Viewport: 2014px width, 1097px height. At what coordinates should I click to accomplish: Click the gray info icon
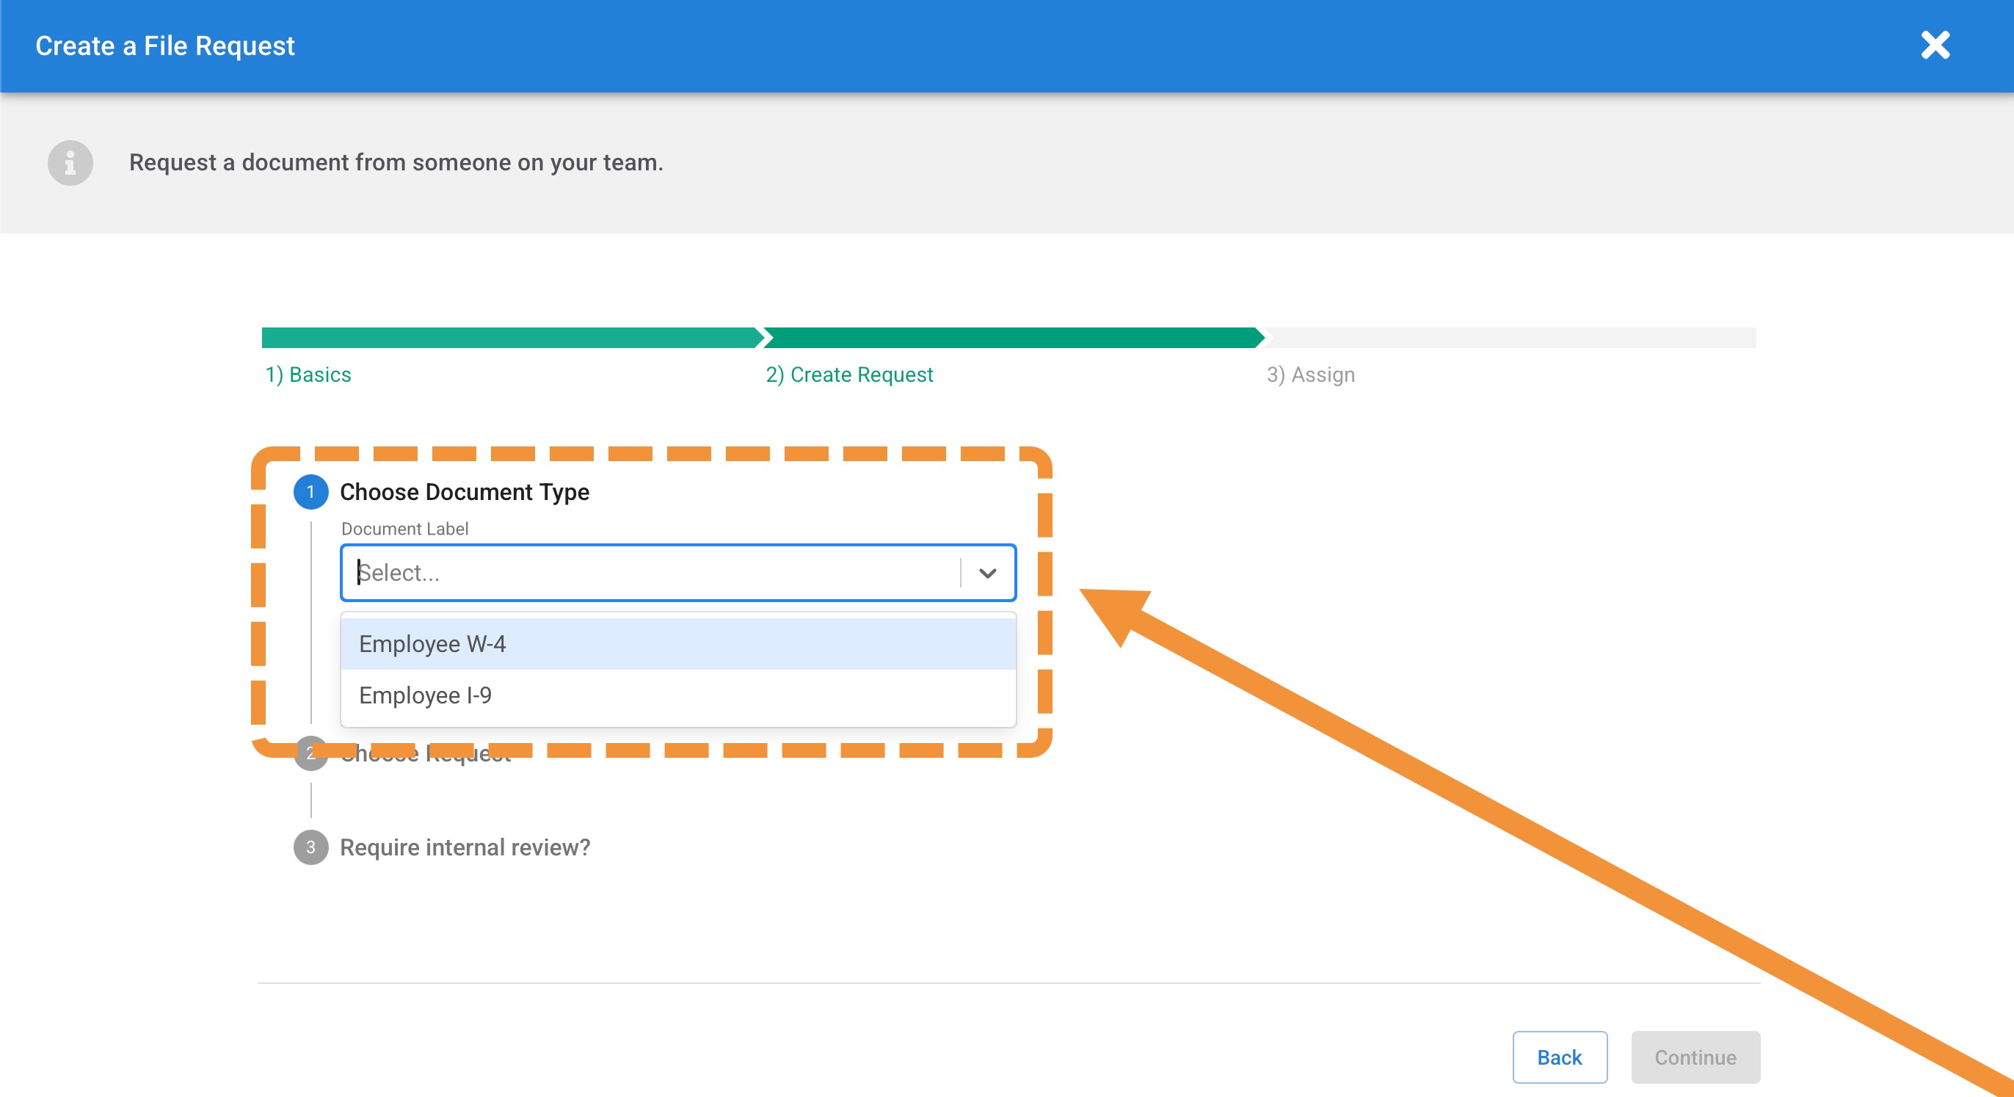pos(70,162)
